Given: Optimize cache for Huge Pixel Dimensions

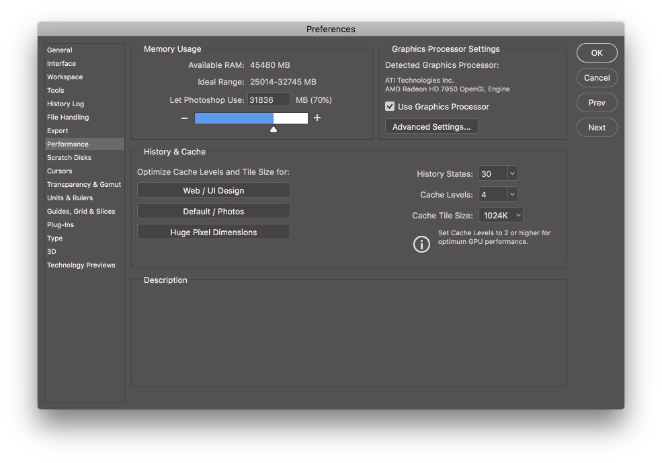Looking at the screenshot, I should pos(214,232).
